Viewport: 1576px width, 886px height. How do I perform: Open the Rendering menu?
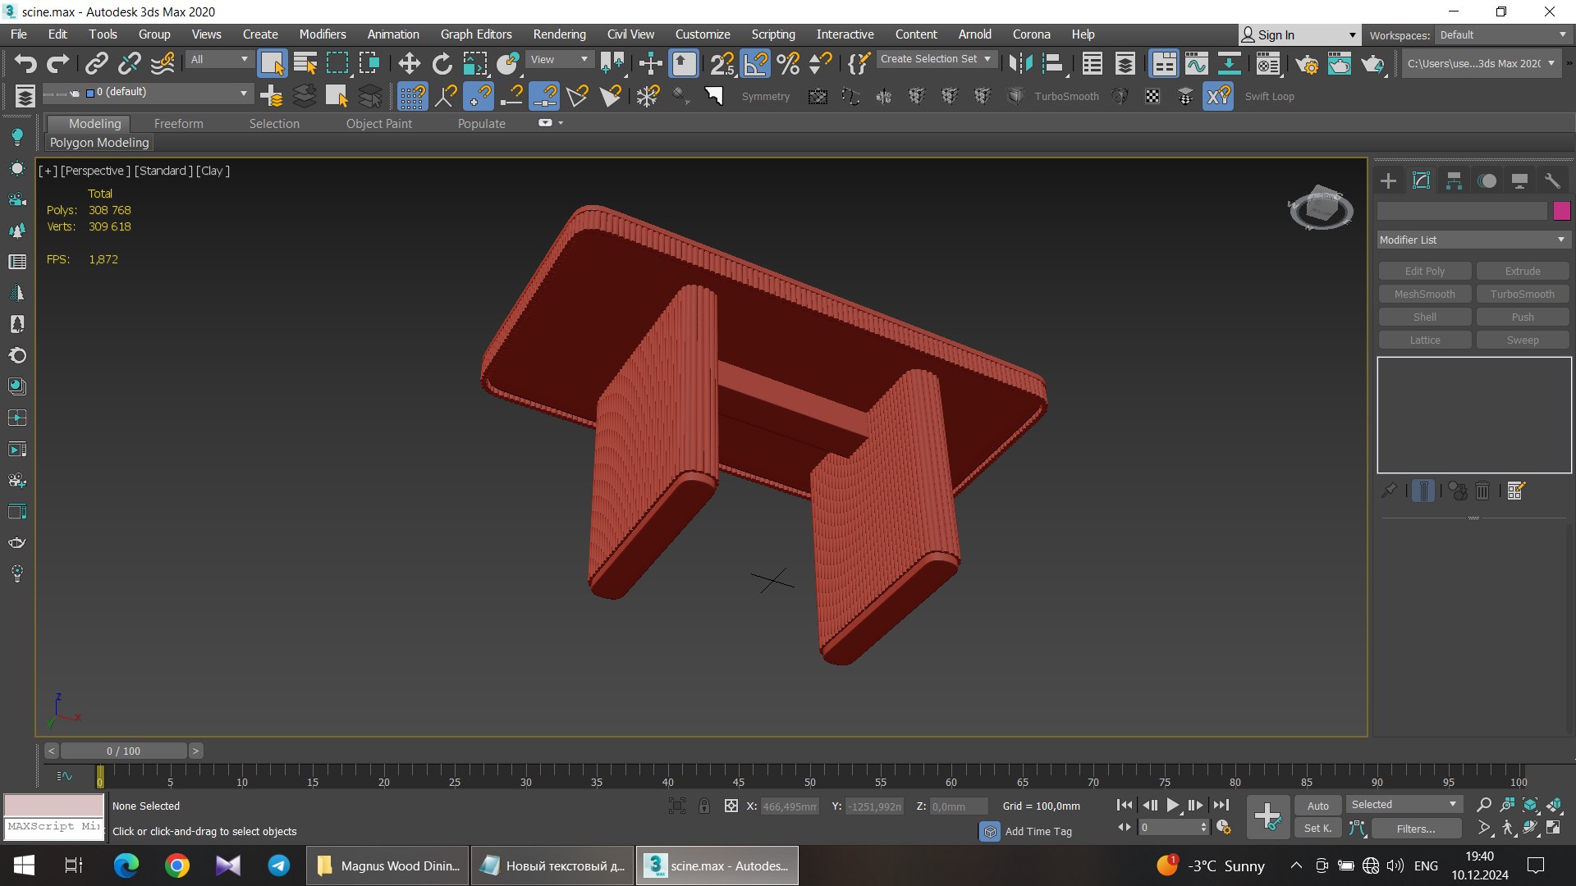(x=559, y=34)
